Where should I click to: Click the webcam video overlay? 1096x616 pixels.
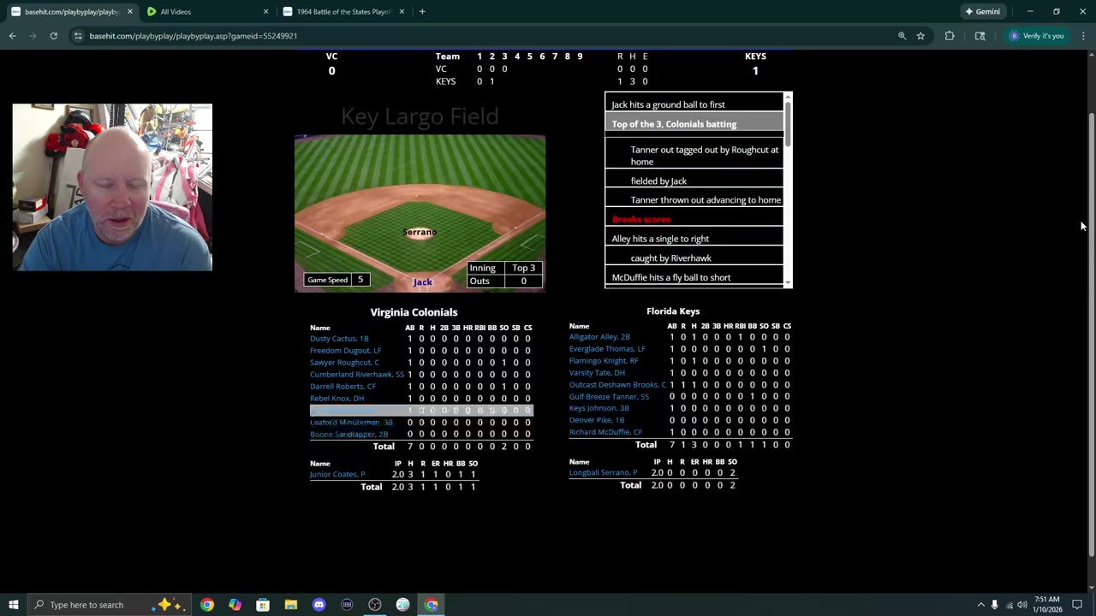click(x=112, y=187)
